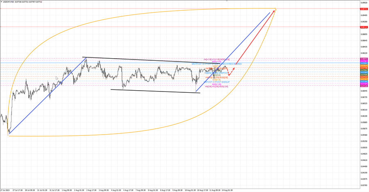The image size is (369, 192).
Task: Click the 14 Aug 01:30 time label
Action: [x=227, y=190]
